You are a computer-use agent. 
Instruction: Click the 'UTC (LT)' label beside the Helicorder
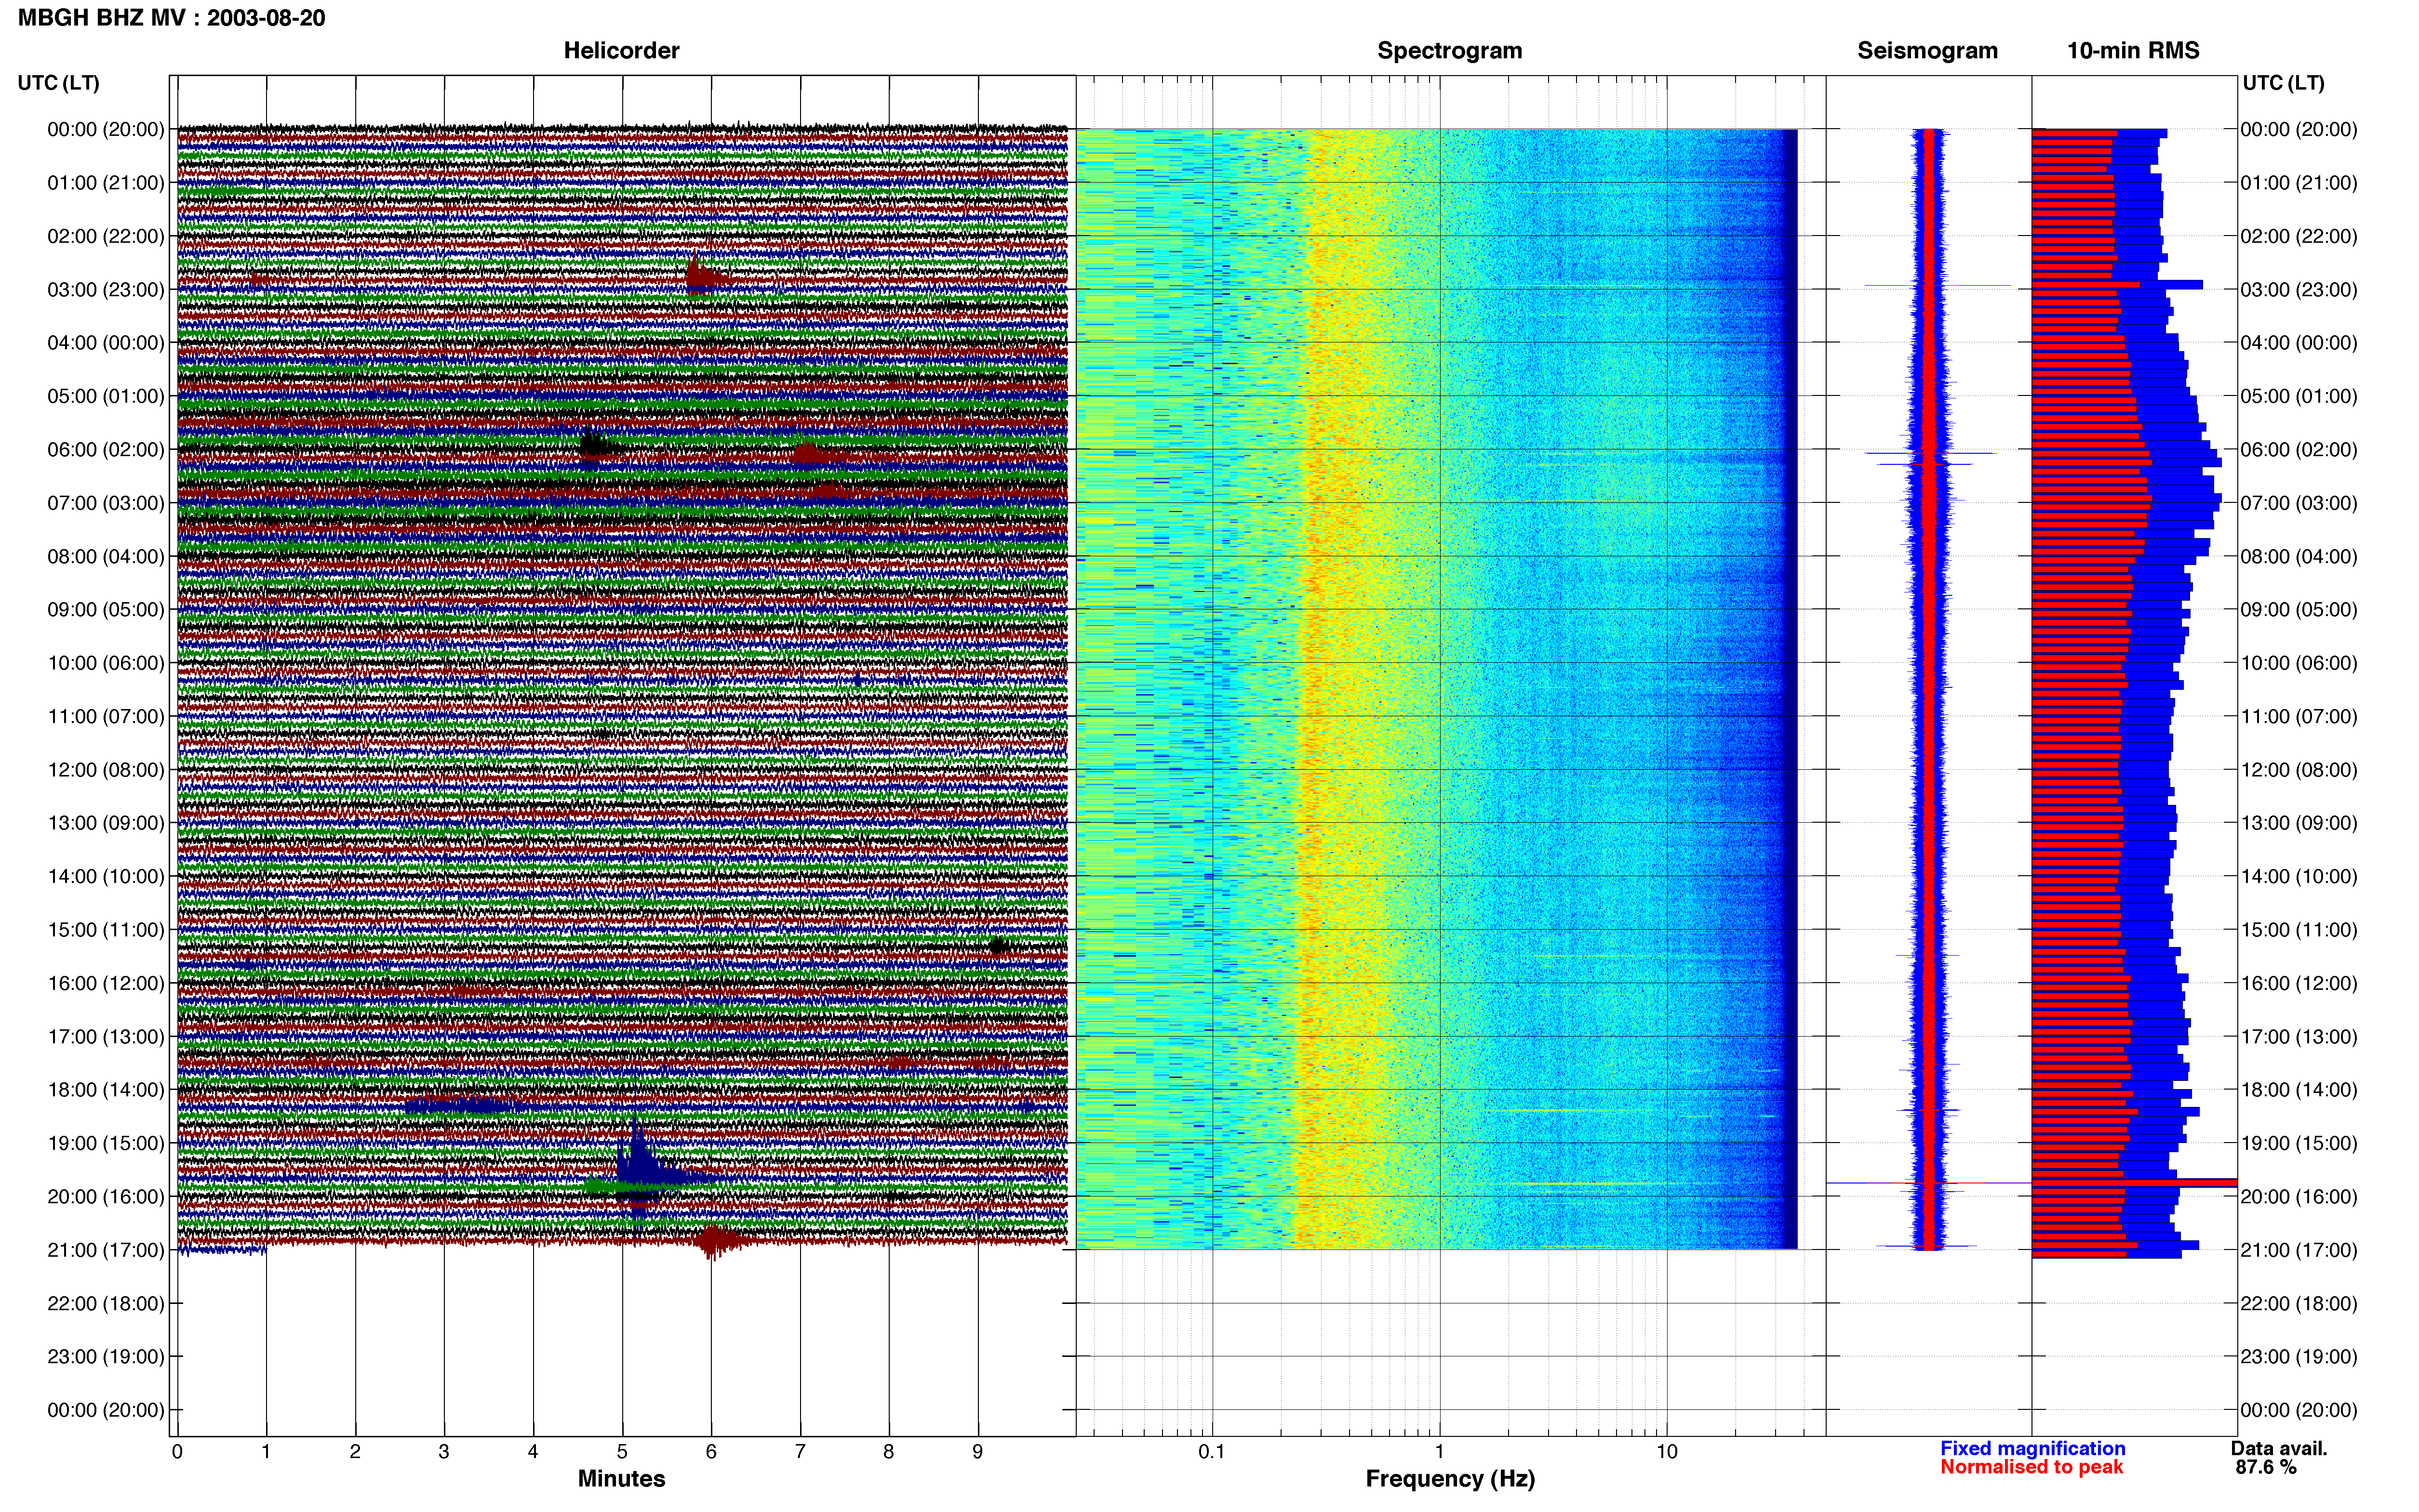click(58, 83)
